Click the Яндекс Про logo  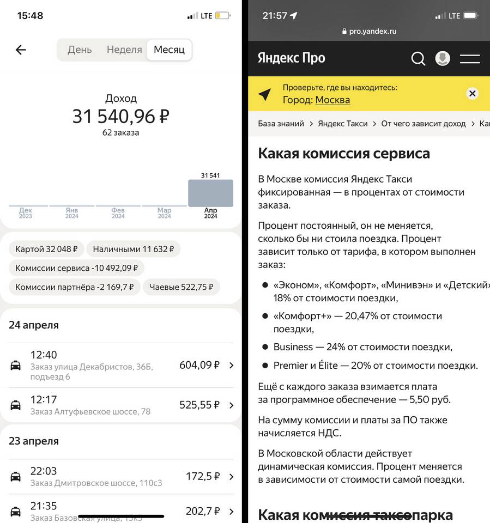291,58
